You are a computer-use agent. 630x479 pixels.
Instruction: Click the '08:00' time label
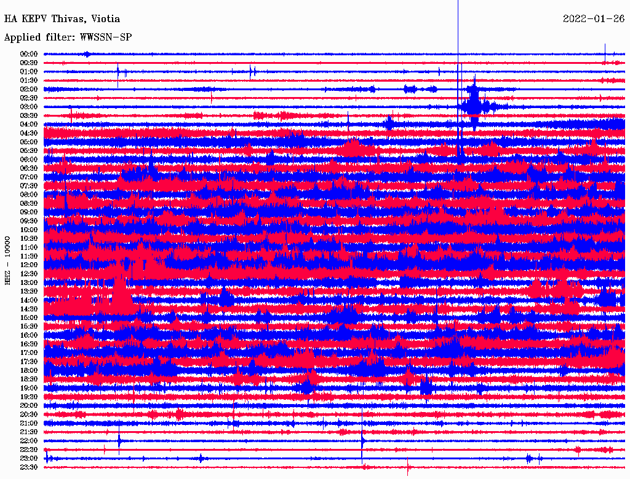(x=29, y=195)
